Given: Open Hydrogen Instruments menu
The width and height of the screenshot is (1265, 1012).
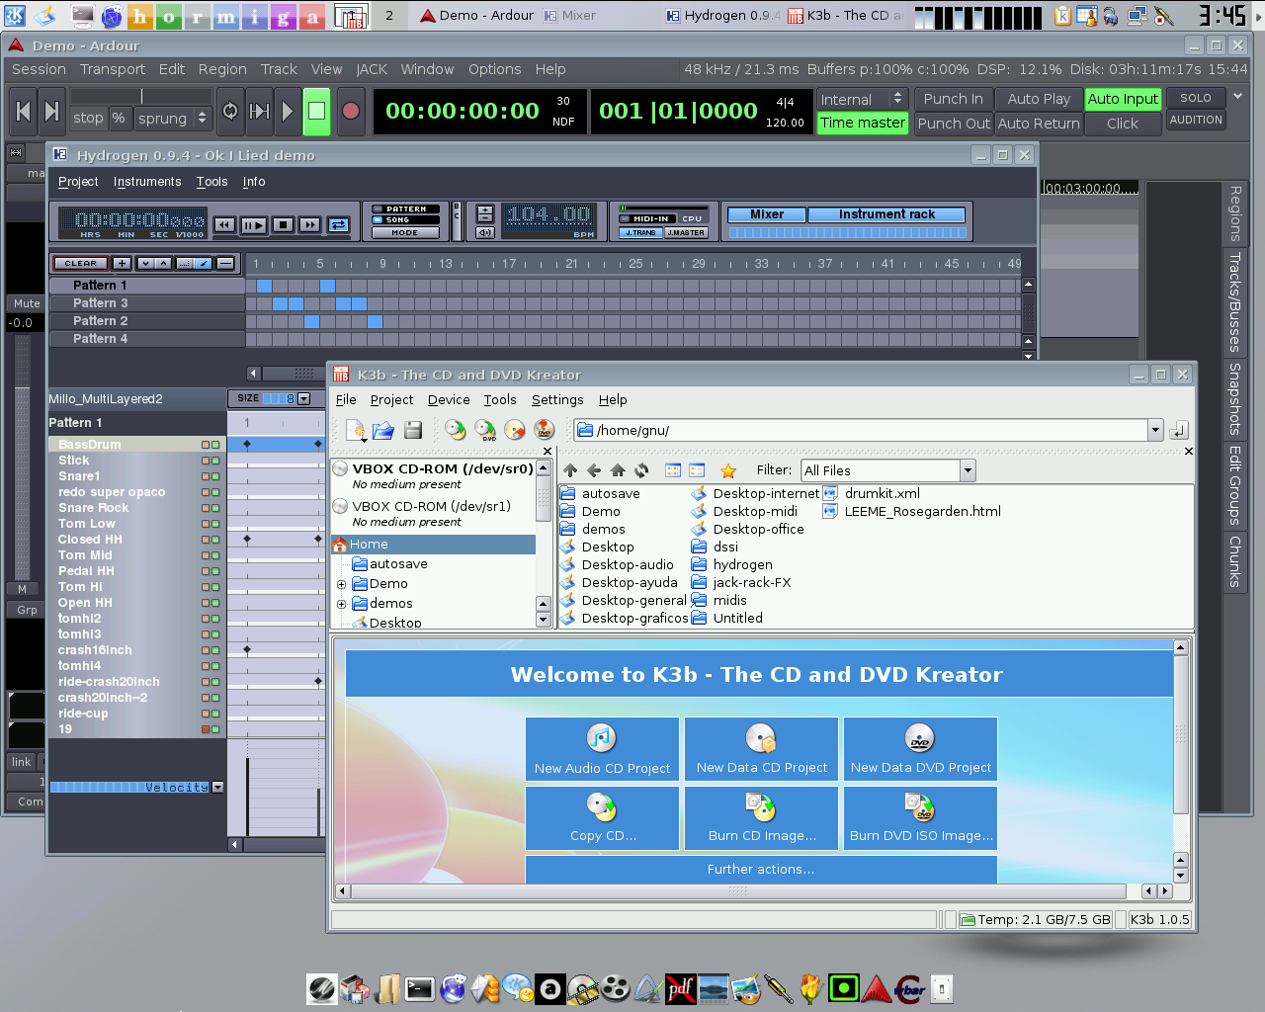Looking at the screenshot, I should 147,182.
